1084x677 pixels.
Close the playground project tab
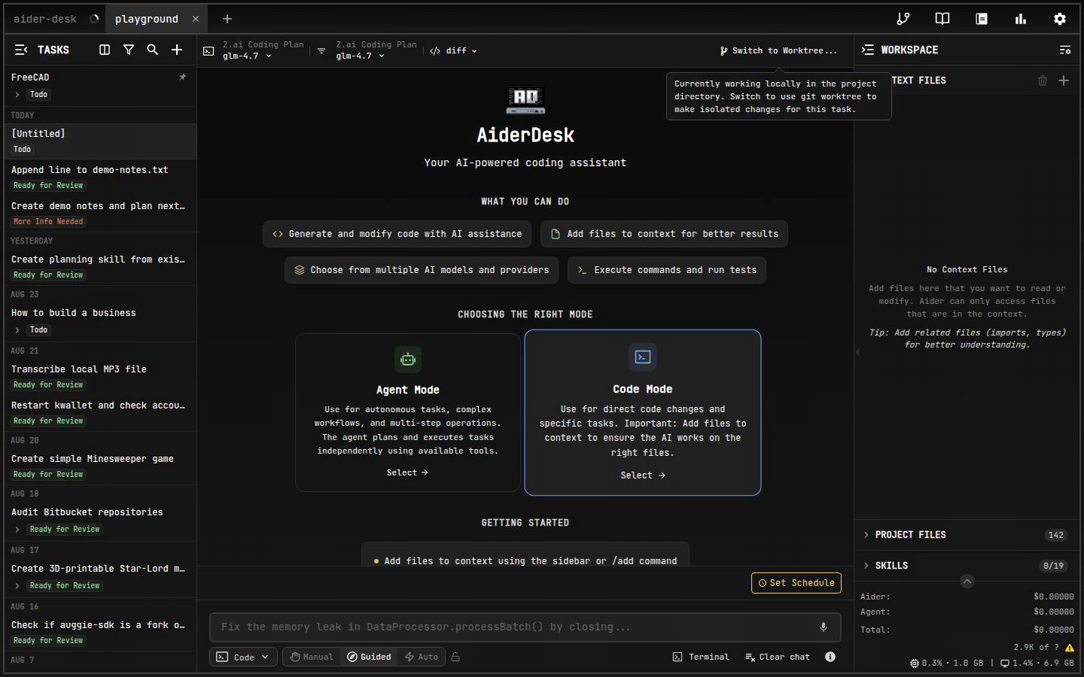point(196,19)
